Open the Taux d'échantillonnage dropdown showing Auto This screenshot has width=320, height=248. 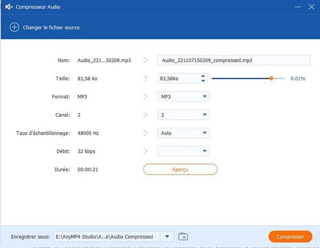click(183, 133)
